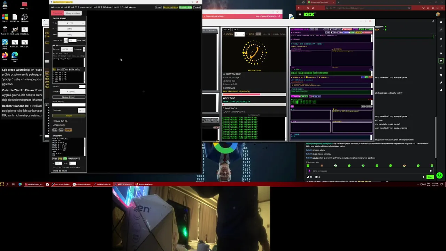Toggle the AutoRun: OFF button

[x=74, y=159]
